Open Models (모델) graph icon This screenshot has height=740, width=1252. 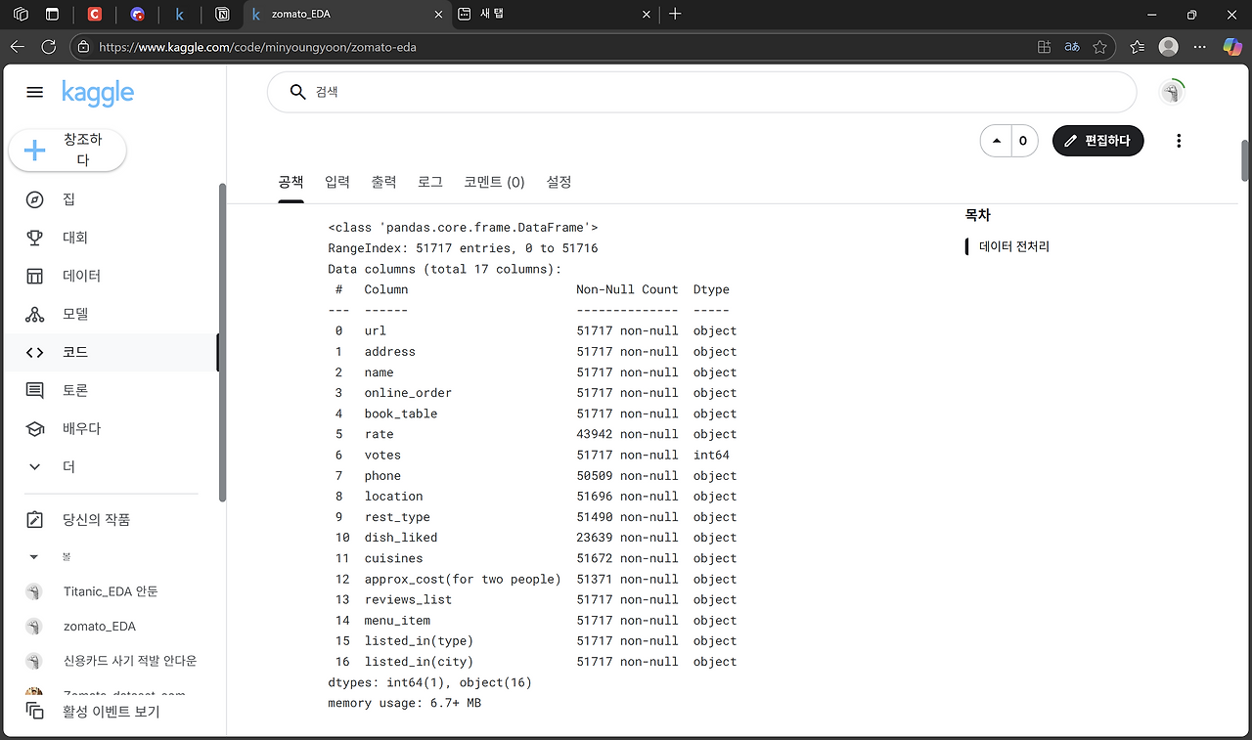[34, 314]
